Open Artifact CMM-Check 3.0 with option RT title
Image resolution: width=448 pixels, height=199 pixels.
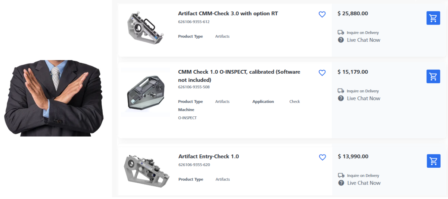[228, 13]
